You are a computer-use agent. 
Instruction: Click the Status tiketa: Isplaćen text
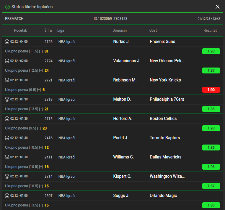pyautogui.click(x=32, y=7)
